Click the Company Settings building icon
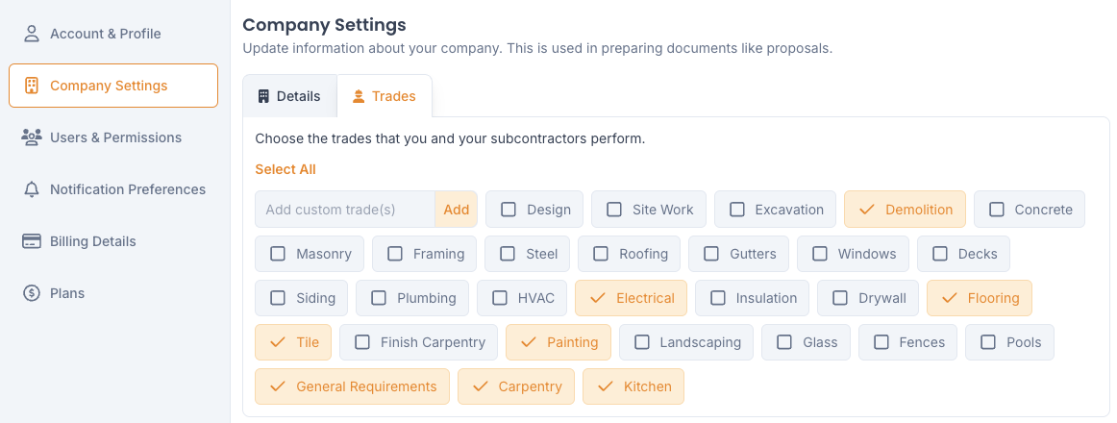Image resolution: width=1117 pixels, height=423 pixels. 32,86
